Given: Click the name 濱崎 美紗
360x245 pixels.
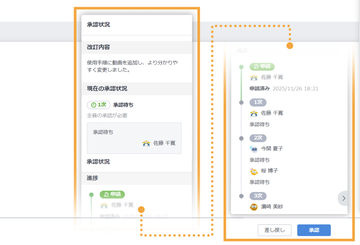Looking at the screenshot, I should (272, 206).
